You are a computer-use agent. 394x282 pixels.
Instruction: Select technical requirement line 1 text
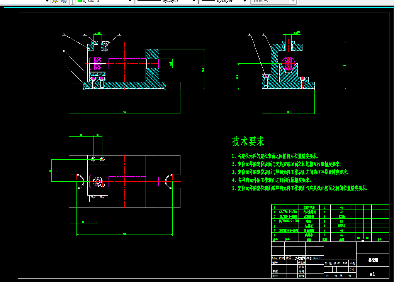[275, 156]
